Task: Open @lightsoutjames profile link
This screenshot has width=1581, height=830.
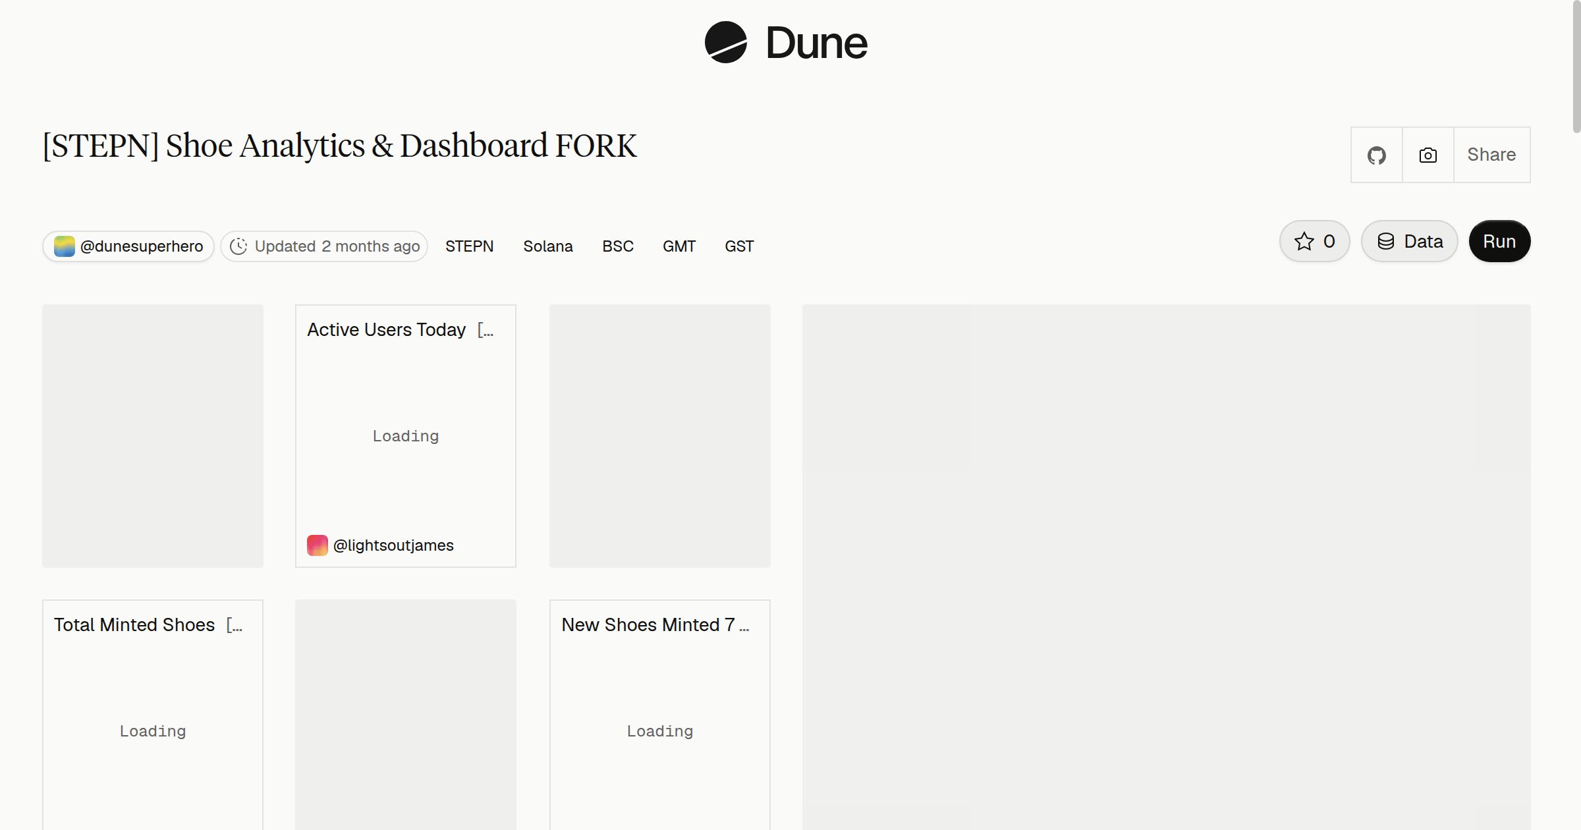Action: [393, 545]
